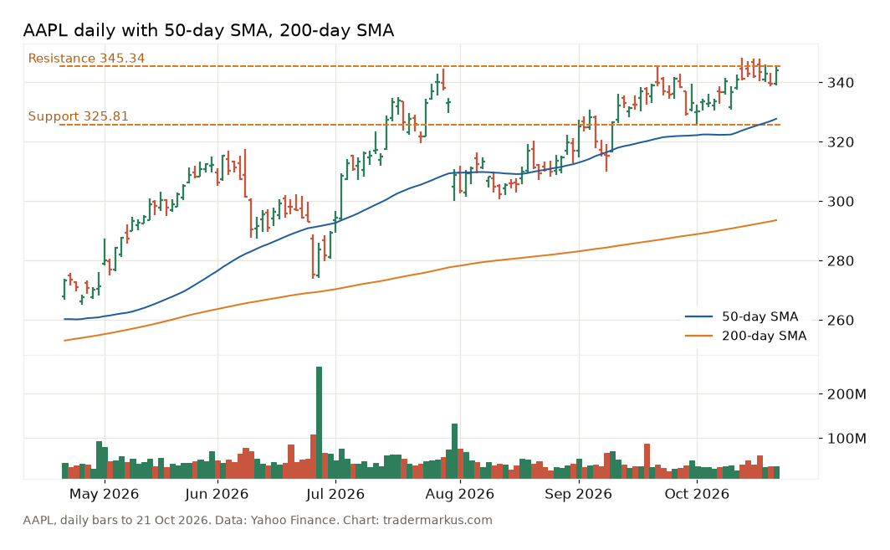This screenshot has height=550, width=890.
Task: Click the "Oct 2026" date label
Action: pos(697,494)
